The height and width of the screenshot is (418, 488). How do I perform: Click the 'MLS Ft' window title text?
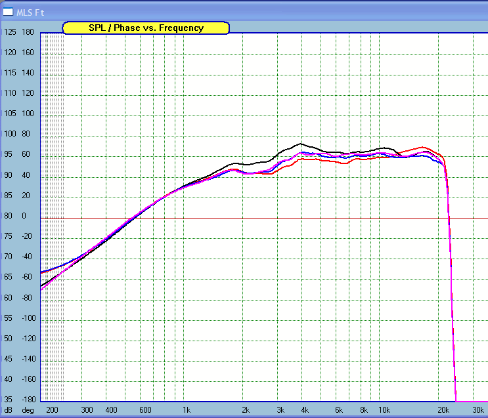coord(30,12)
